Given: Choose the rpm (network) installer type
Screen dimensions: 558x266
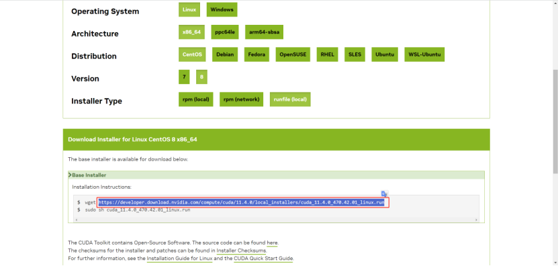Looking at the screenshot, I should coord(241,99).
